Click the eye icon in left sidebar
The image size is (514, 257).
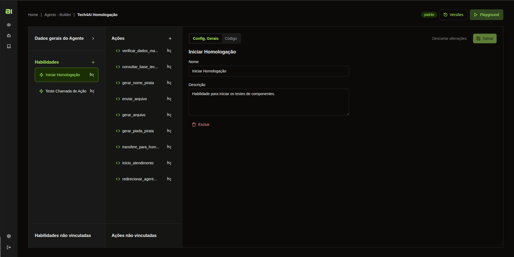coord(9,25)
